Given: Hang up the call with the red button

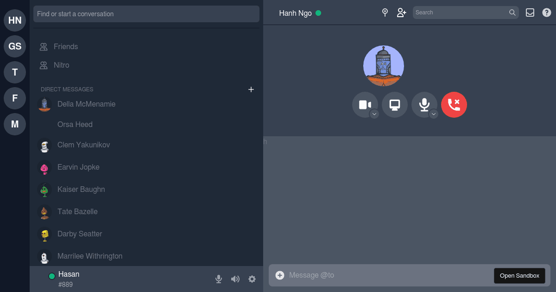Looking at the screenshot, I should pos(454,105).
